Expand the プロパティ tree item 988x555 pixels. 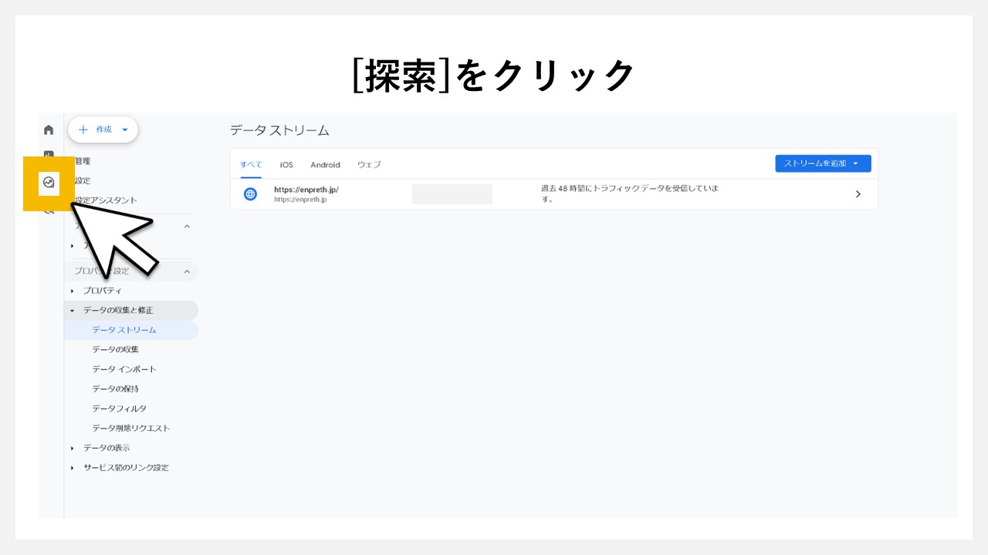[73, 291]
